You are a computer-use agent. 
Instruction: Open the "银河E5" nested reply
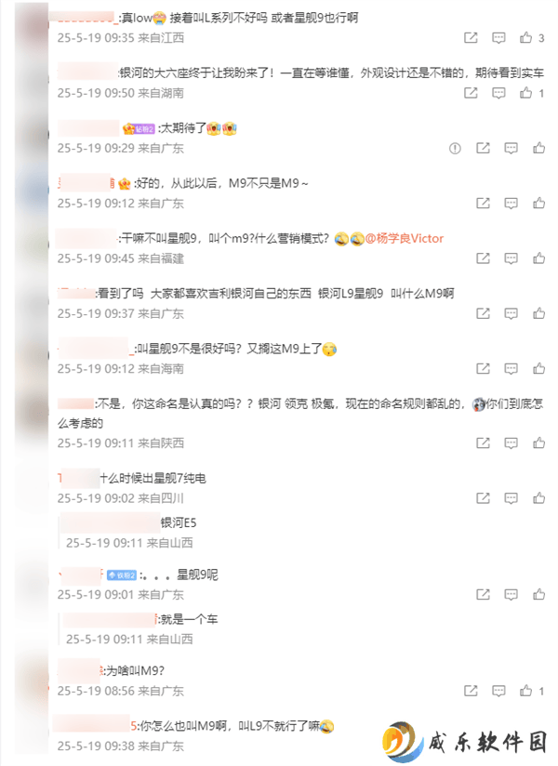coord(179,523)
